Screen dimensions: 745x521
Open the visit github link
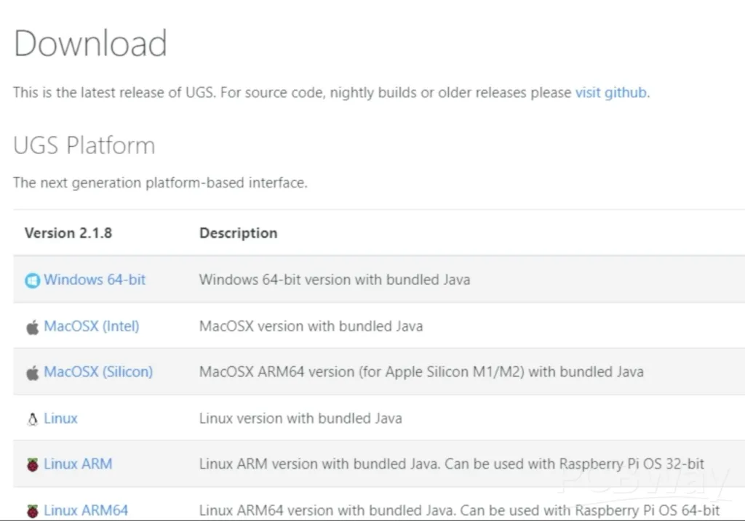click(x=610, y=93)
